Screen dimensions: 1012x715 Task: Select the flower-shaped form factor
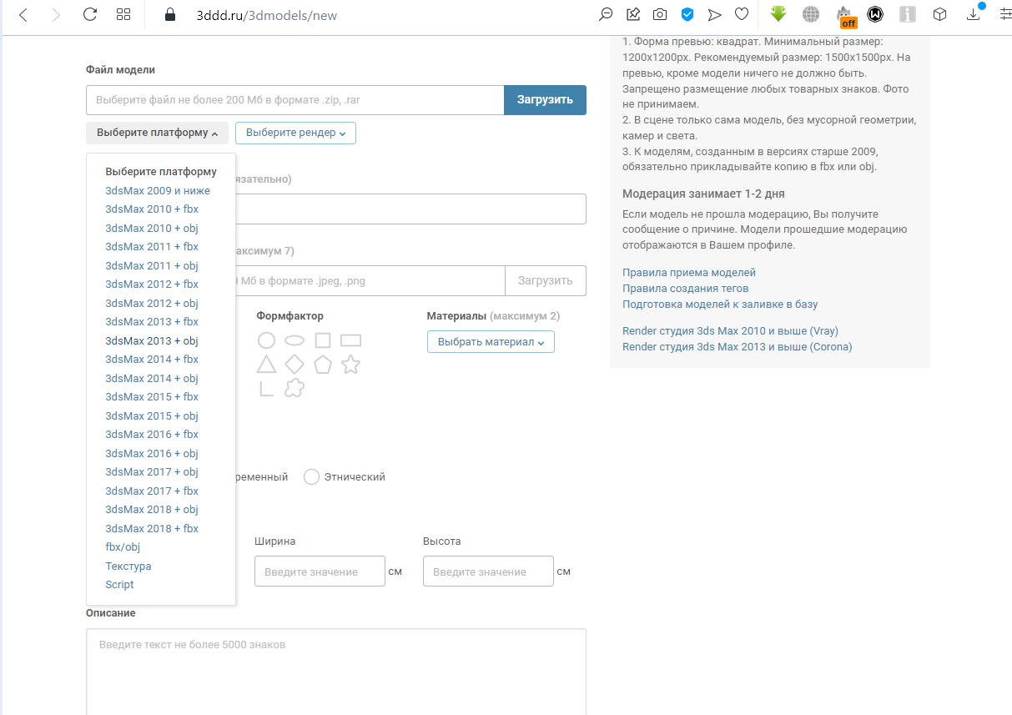coord(294,388)
